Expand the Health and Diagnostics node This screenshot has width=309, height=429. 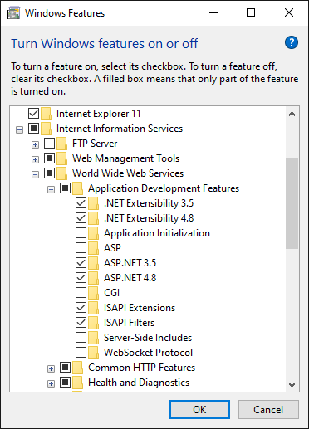pyautogui.click(x=51, y=383)
